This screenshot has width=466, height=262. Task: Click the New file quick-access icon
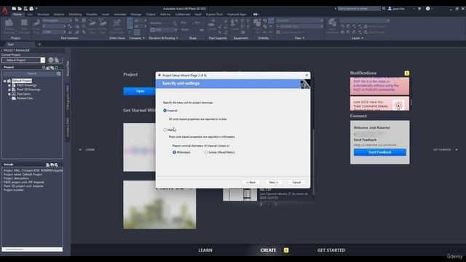14,9
